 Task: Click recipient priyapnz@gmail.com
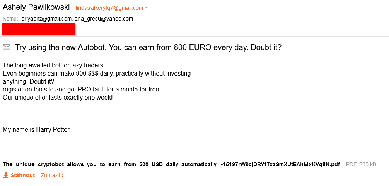pos(46,19)
